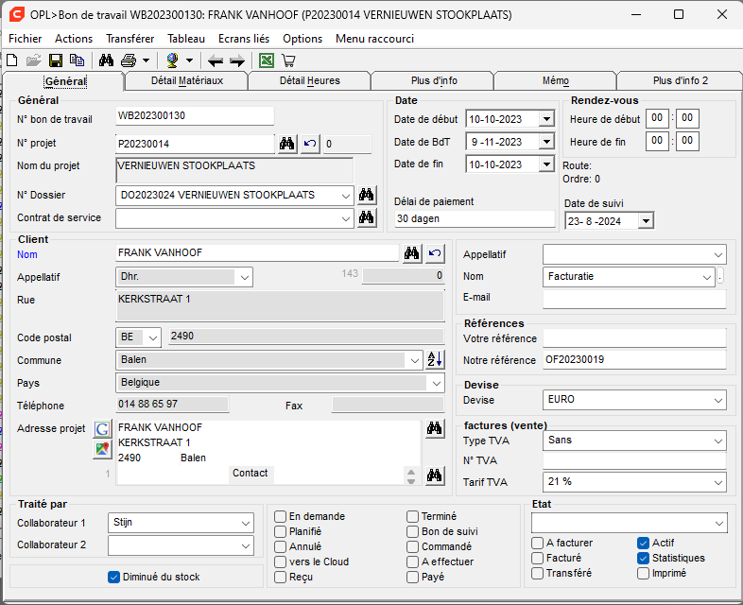The width and height of the screenshot is (743, 605).
Task: Go to previous record with left arrow
Action: (x=216, y=60)
